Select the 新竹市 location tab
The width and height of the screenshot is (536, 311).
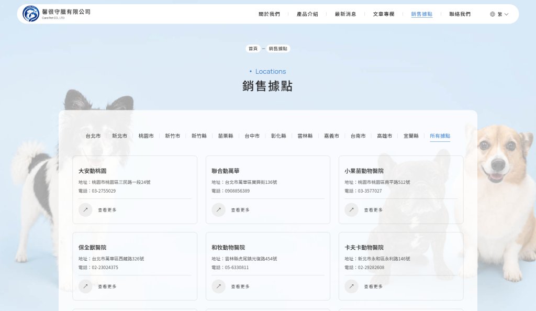tap(173, 136)
